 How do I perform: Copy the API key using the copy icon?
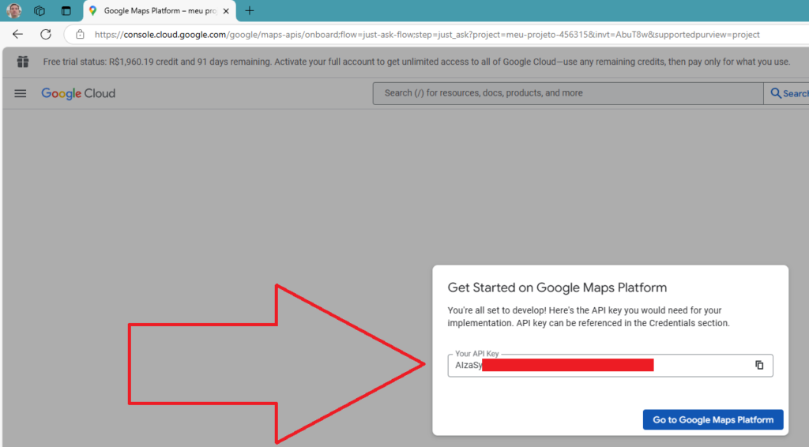pyautogui.click(x=759, y=365)
